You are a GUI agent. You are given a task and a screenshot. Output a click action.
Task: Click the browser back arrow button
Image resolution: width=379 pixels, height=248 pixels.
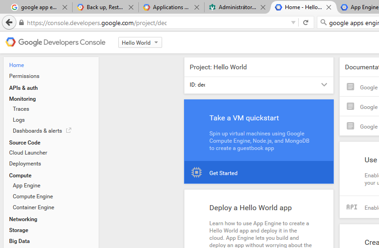pos(9,23)
